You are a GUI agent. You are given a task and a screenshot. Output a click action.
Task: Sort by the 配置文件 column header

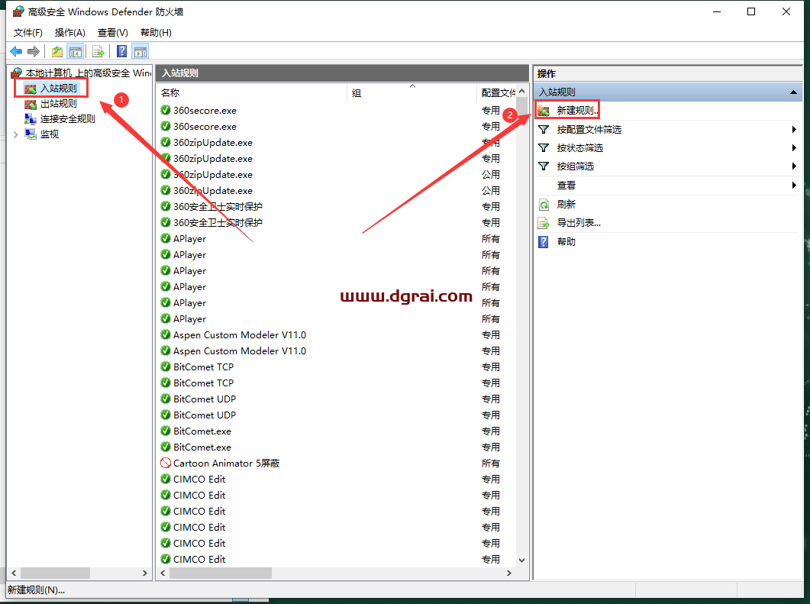pos(496,93)
